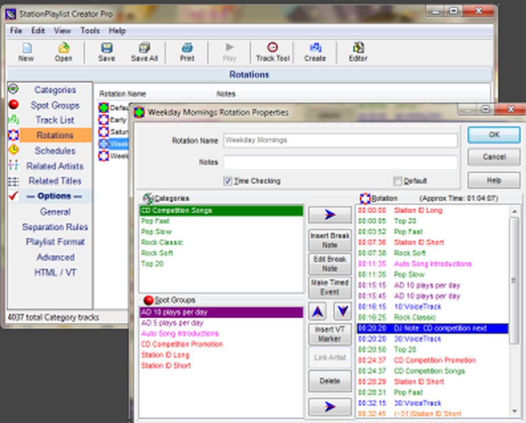Click the OK button

pyautogui.click(x=494, y=135)
